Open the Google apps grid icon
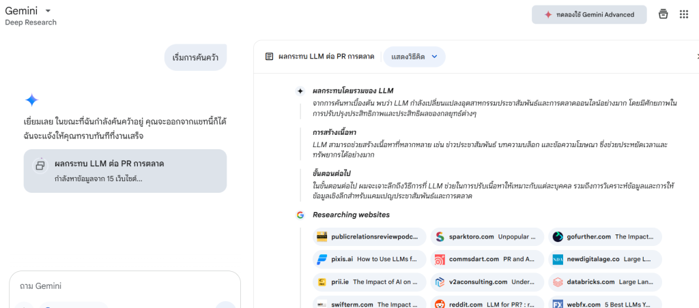Screen dimensions: 699x308 point(683,15)
